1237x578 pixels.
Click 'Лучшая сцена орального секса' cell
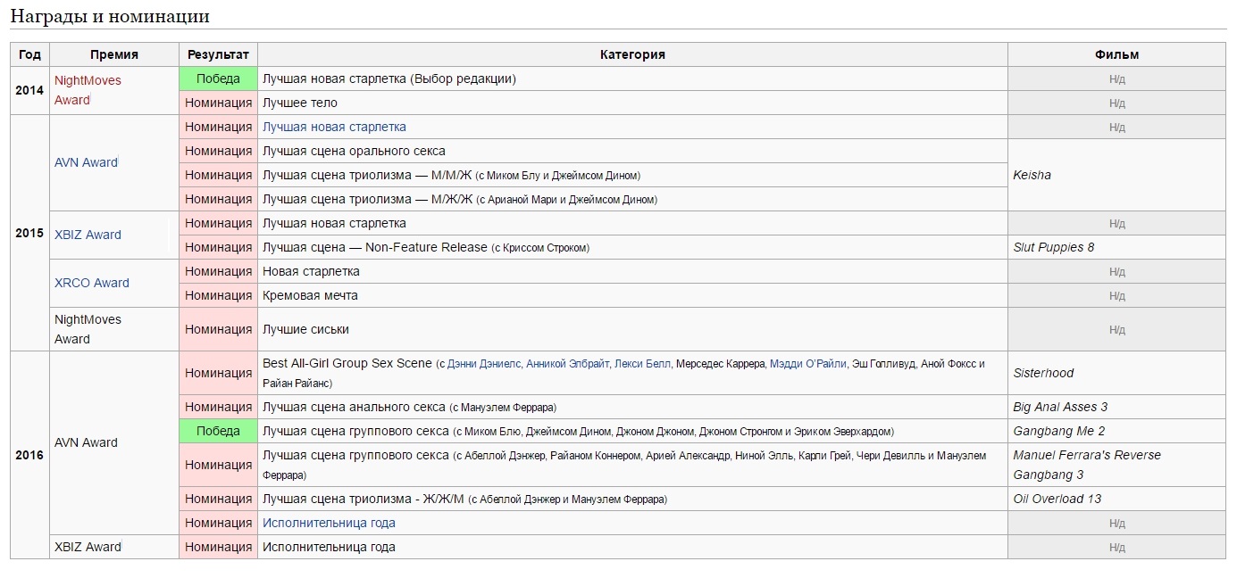click(632, 151)
